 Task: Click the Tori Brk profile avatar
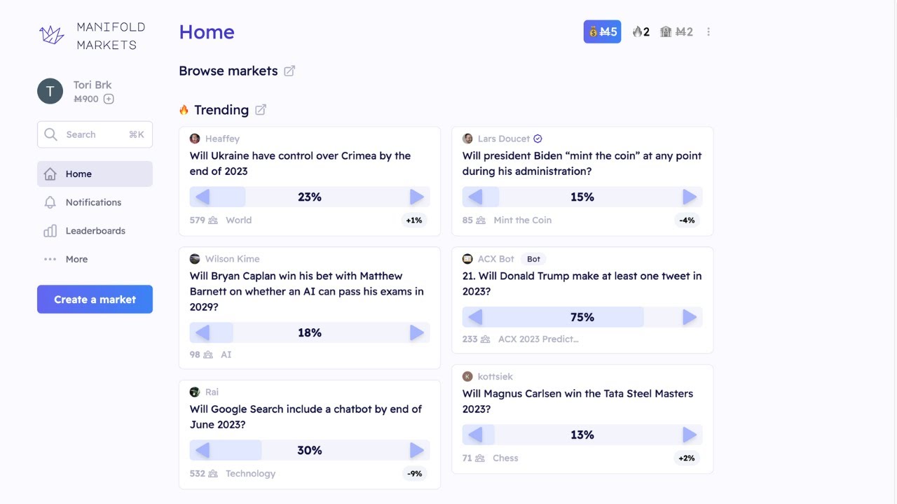(x=50, y=91)
